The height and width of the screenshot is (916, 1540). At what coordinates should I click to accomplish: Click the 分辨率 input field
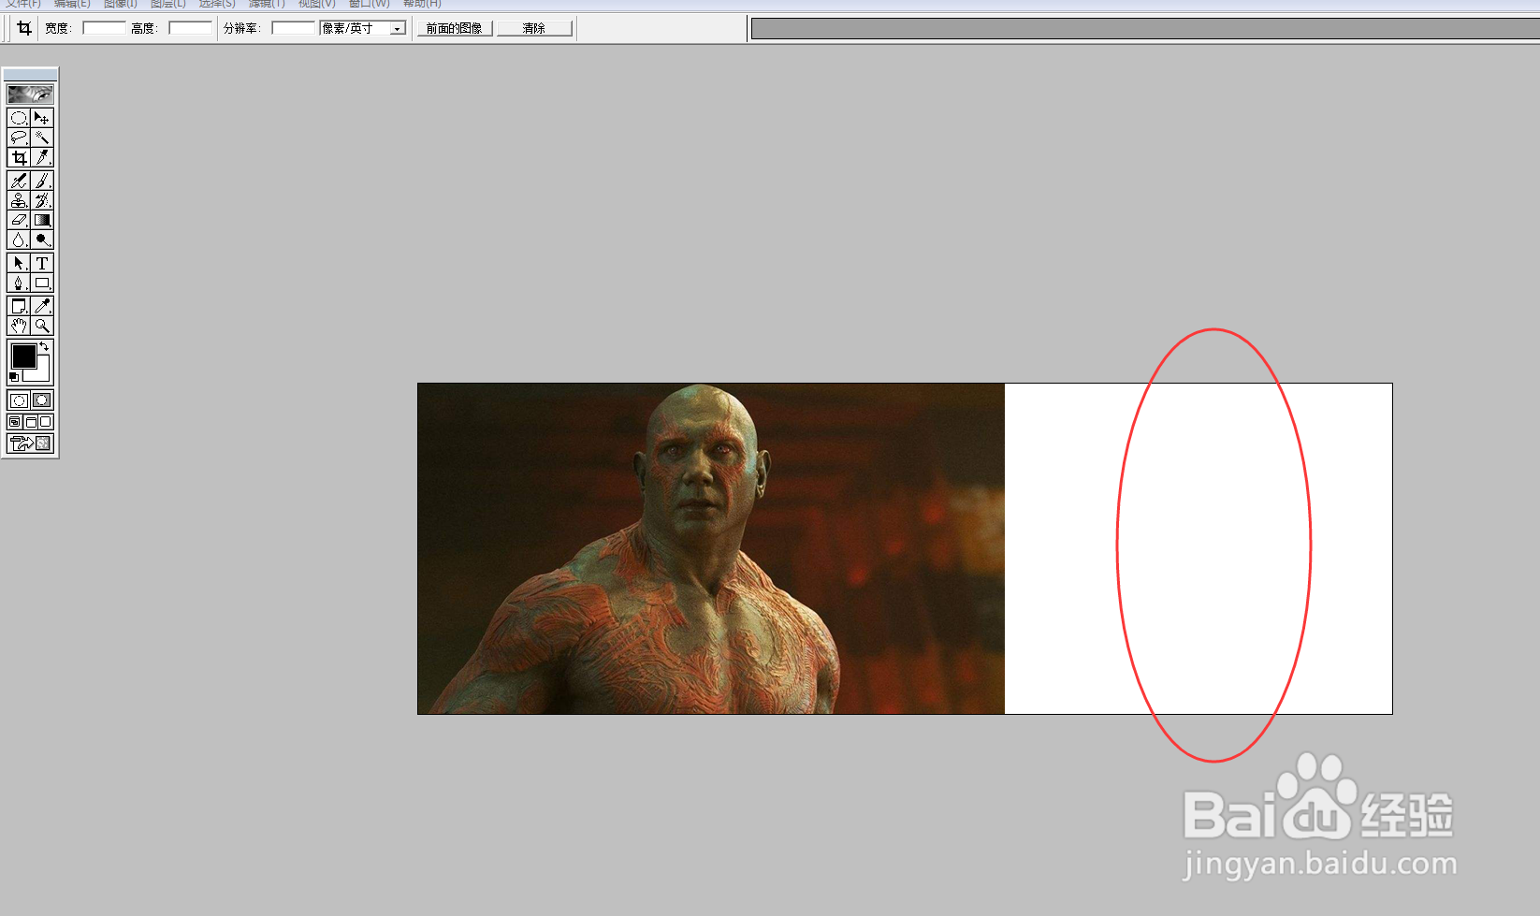tap(294, 28)
